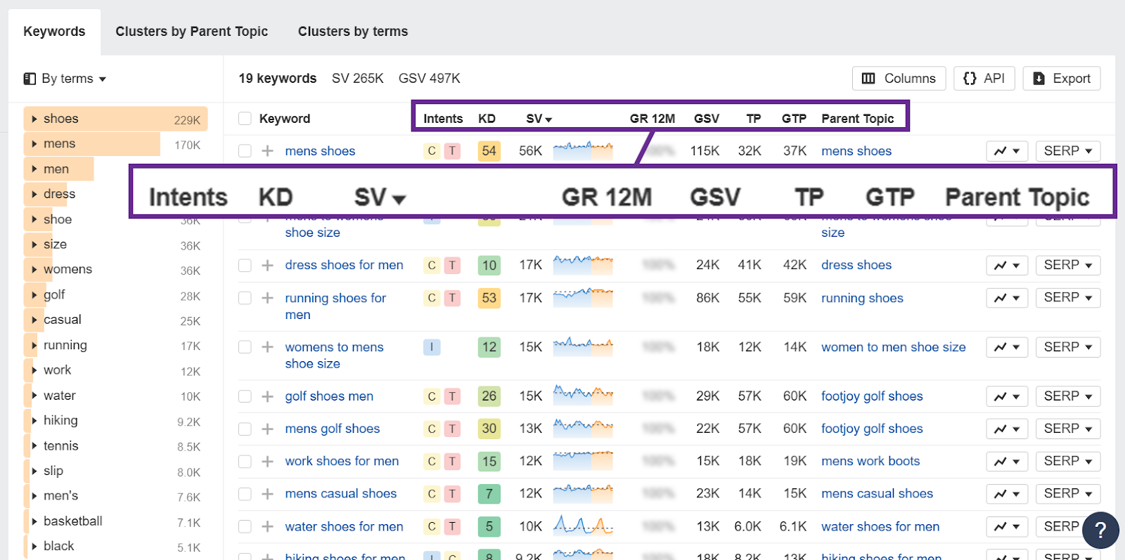Viewport: 1125px width, 560px height.
Task: Open SERP dropdown for 'dress shoes for men'
Action: [x=1068, y=266]
